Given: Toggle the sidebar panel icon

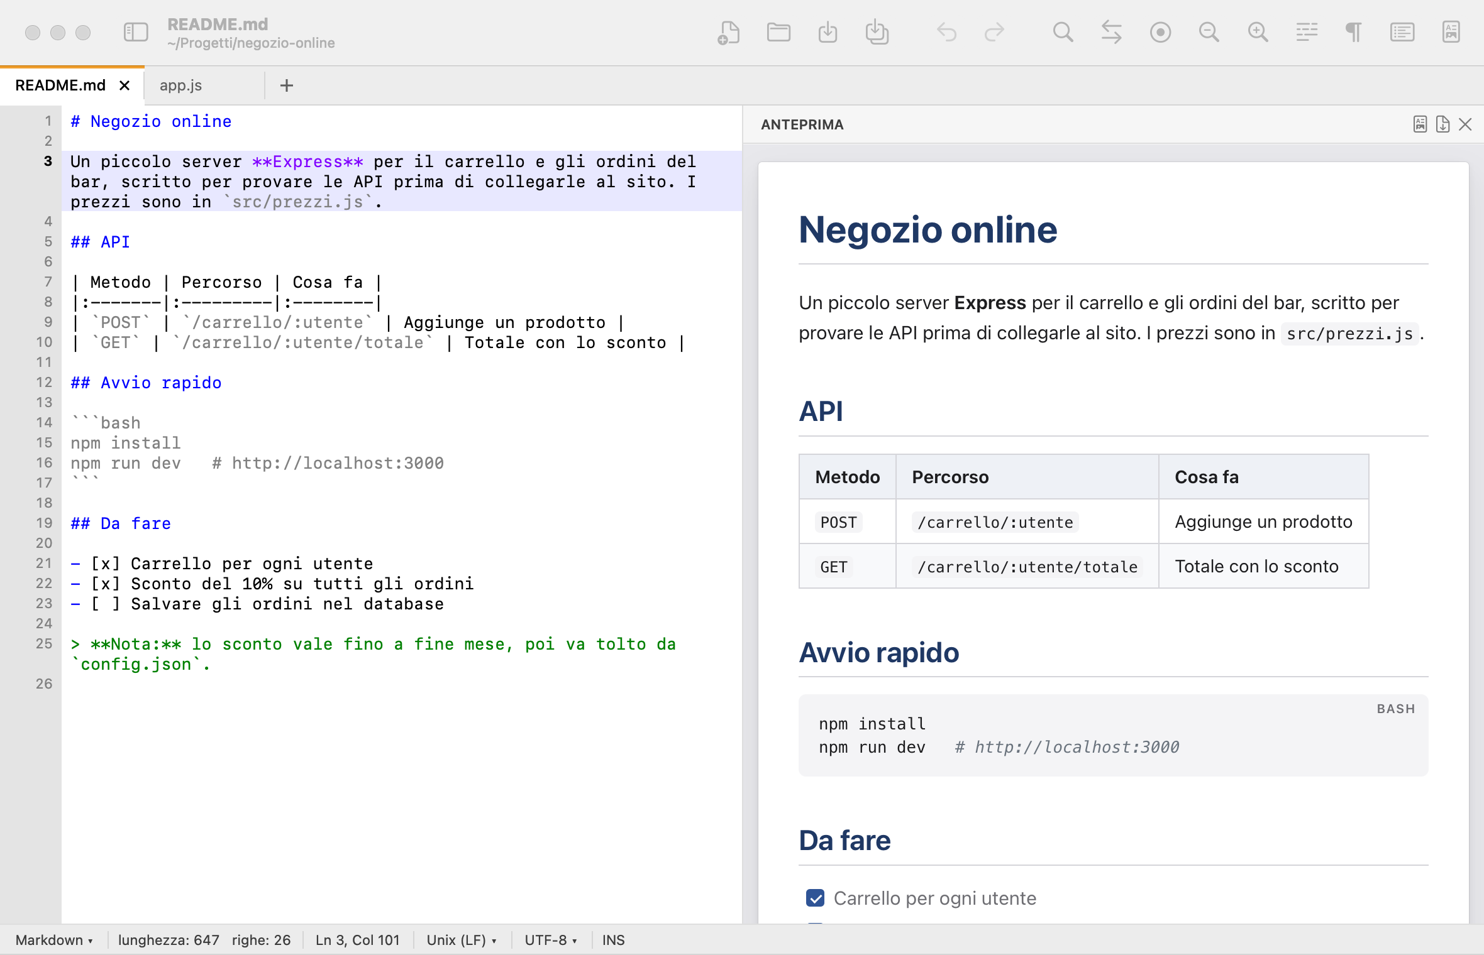Looking at the screenshot, I should (x=135, y=32).
